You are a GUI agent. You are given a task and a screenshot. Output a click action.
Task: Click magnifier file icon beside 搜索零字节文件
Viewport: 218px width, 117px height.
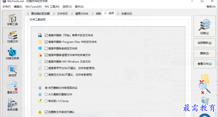40,68
